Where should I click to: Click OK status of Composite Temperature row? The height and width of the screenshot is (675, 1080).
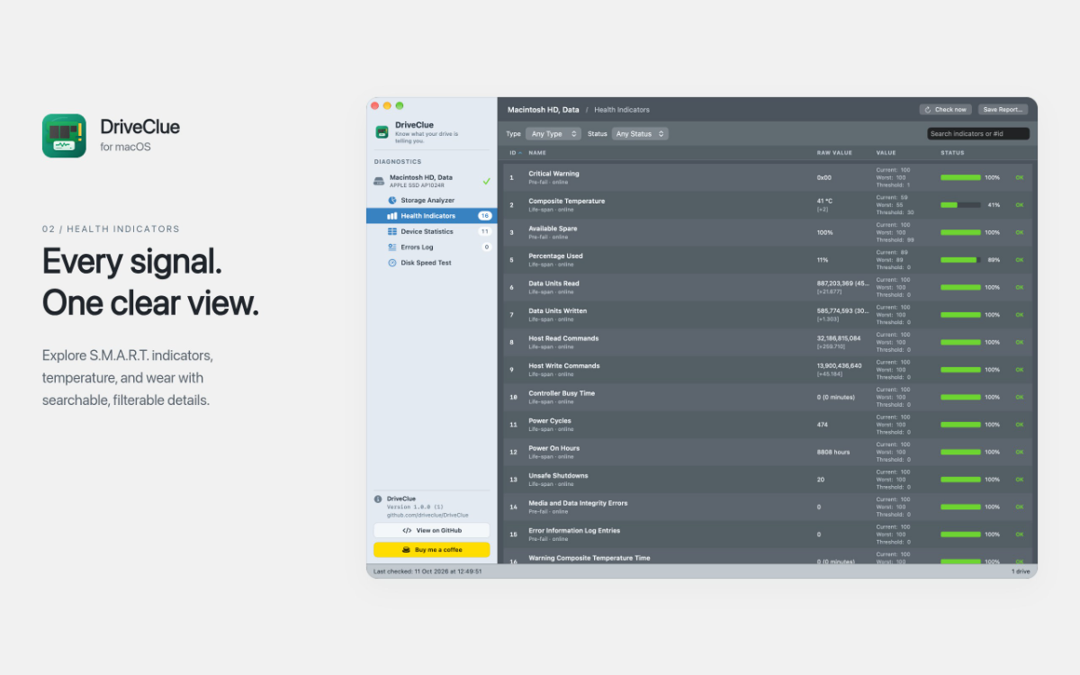tap(1020, 205)
